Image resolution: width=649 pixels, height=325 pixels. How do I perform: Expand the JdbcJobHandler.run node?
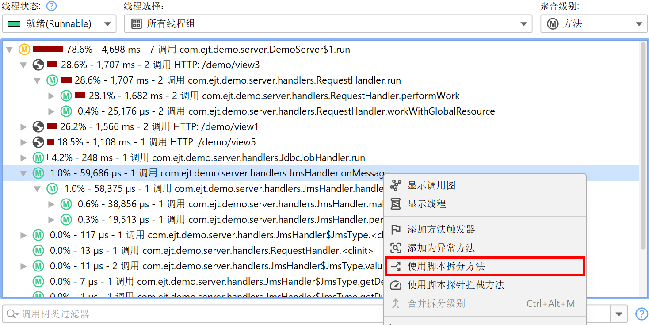tap(23, 157)
